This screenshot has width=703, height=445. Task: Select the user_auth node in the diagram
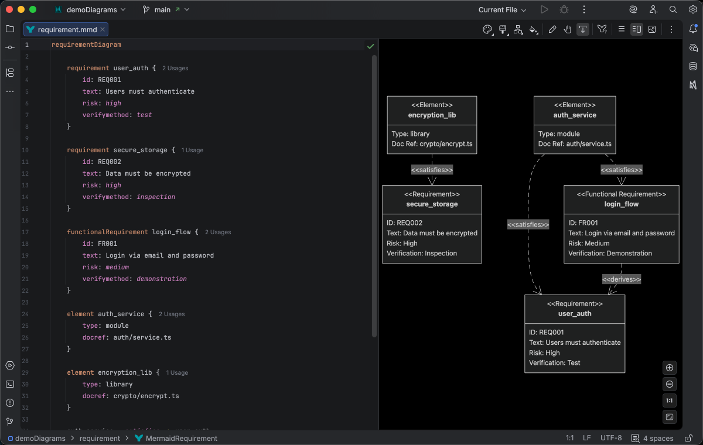point(575,334)
